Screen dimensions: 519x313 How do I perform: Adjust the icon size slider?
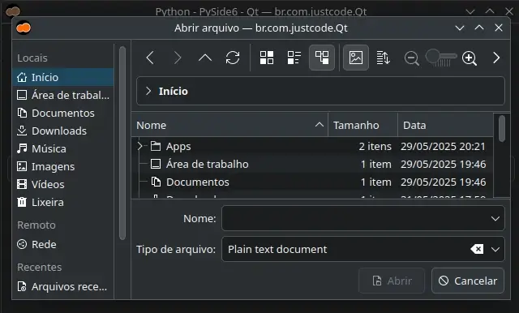click(x=441, y=58)
